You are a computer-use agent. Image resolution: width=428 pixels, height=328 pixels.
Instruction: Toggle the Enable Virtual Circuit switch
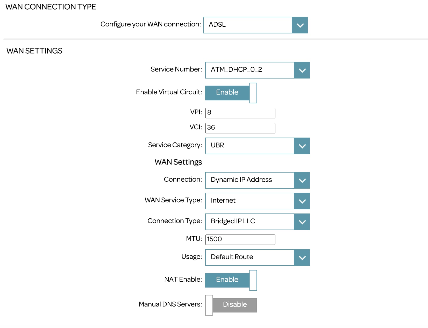tap(231, 93)
